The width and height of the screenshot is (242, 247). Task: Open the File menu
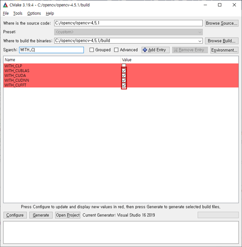[x=6, y=14]
